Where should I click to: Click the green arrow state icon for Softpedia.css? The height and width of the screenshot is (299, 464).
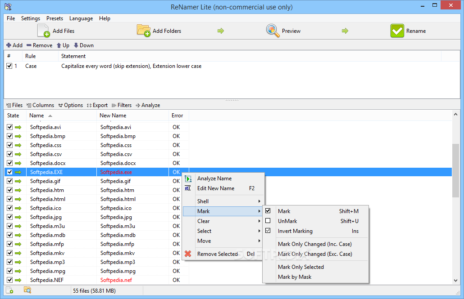[x=18, y=145]
